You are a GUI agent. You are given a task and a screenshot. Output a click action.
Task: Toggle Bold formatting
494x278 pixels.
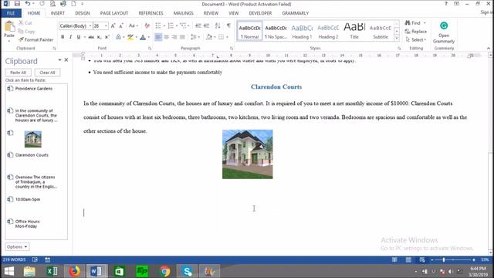63,37
